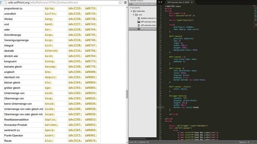The image size is (257, 144).
Task: Click the '&otimes;' entity cell
Action: (51, 125)
